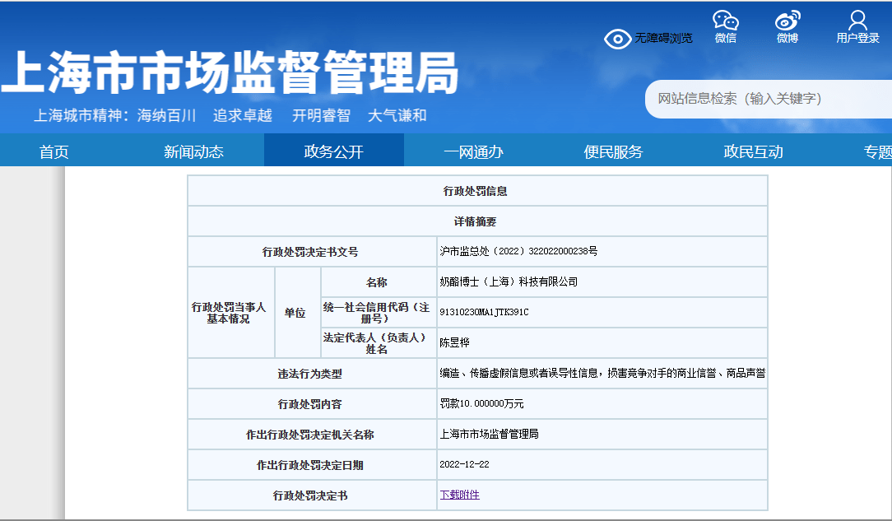
Task: Click the 法定代表人（负责人）姓名 label cell
Action: coord(377,343)
